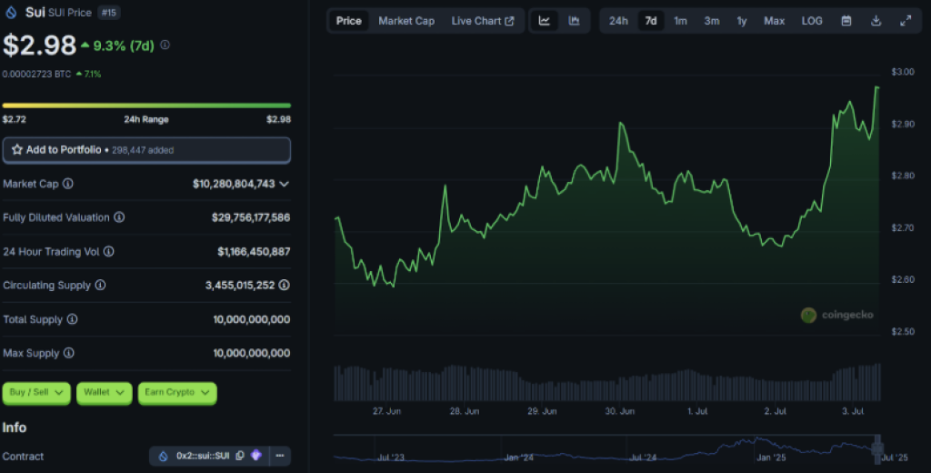
Task: Click the $29,756,177,586 valuation value
Action: [x=251, y=217]
